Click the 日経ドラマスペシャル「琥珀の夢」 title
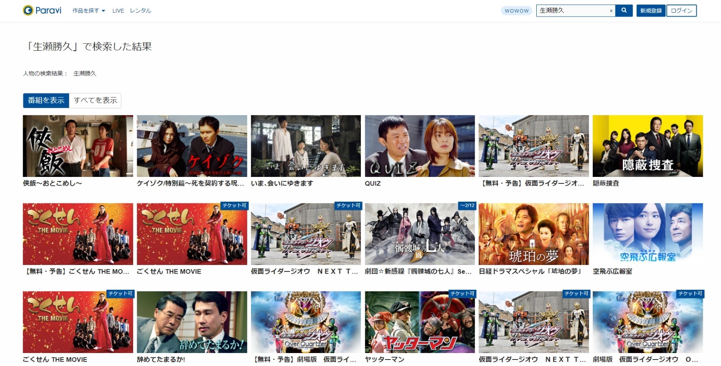This screenshot has width=721, height=366. pyautogui.click(x=530, y=271)
